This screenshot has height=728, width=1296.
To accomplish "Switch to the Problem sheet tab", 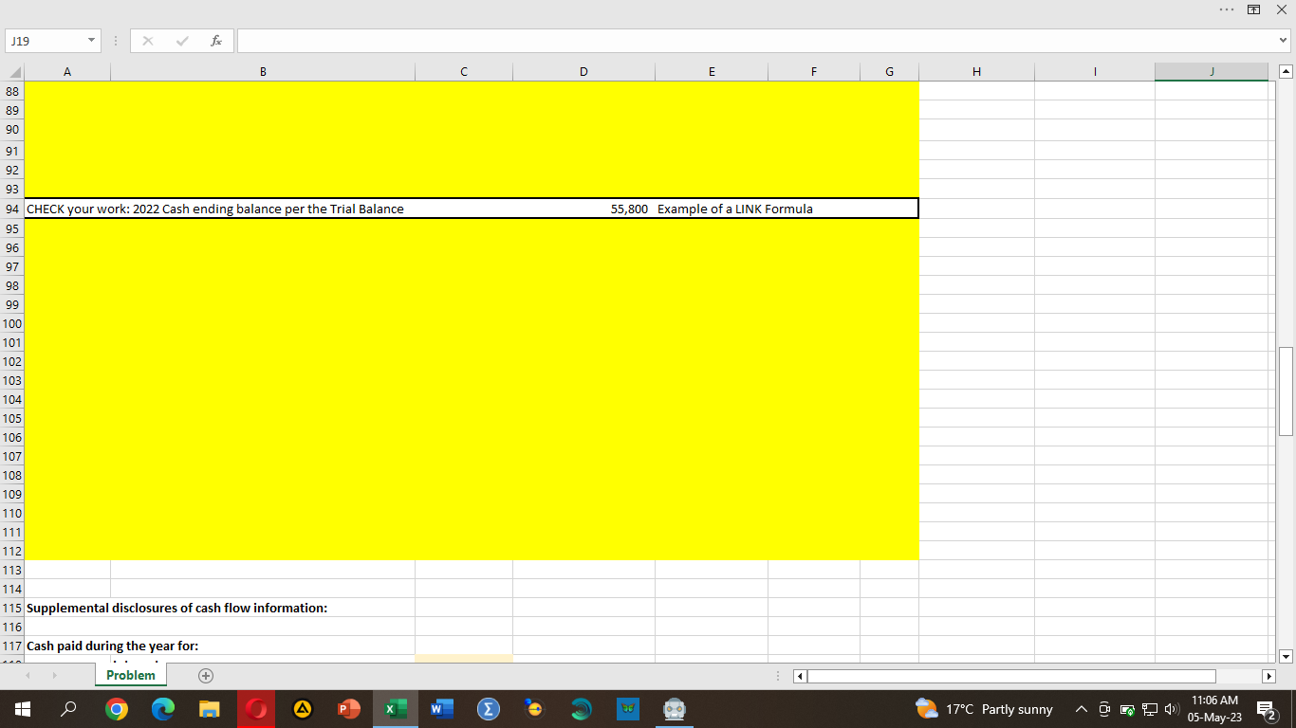I will (x=130, y=675).
